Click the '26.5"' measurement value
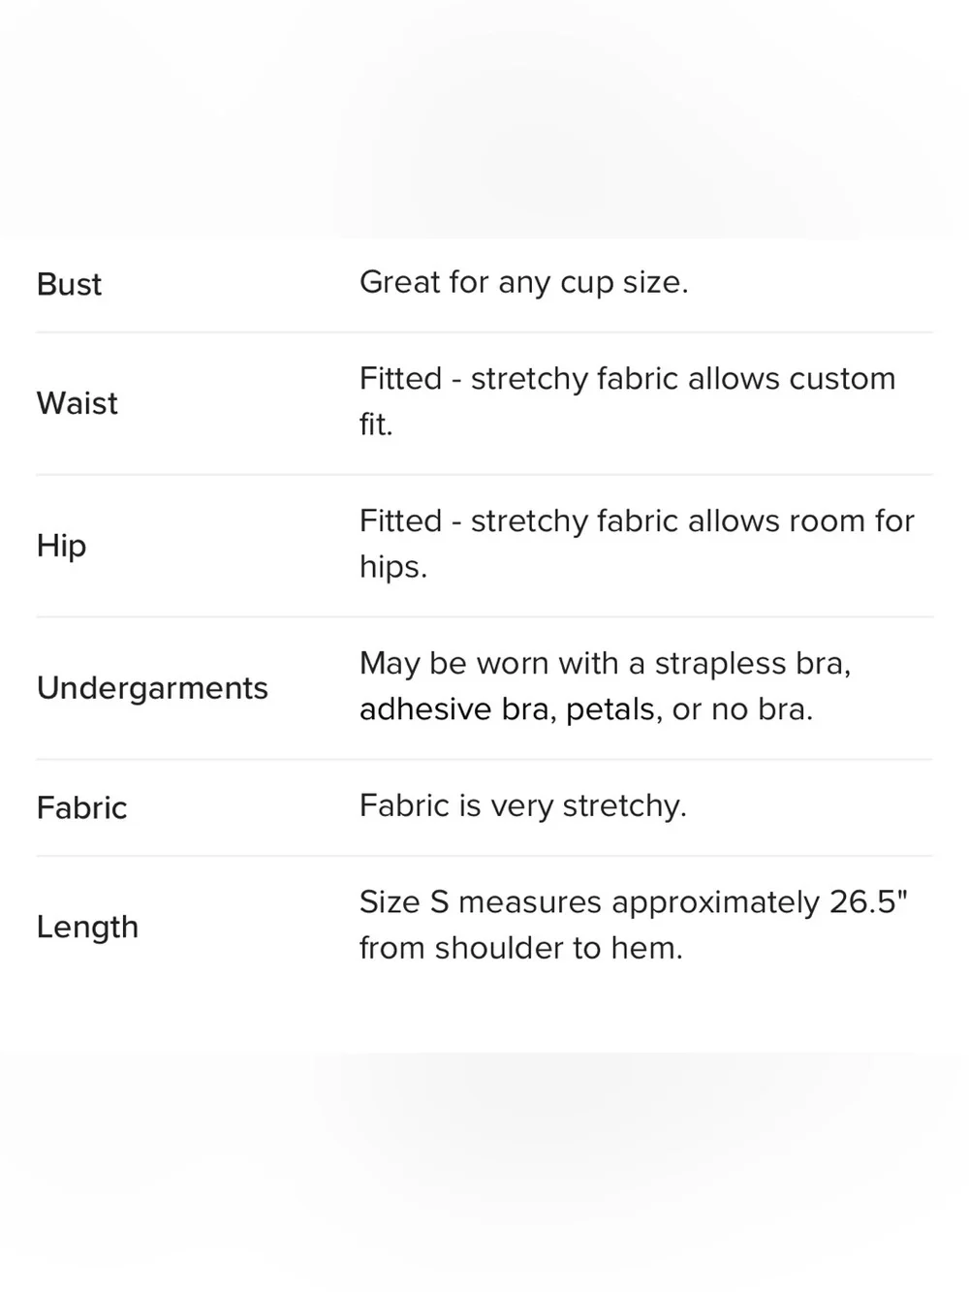969x1292 pixels. [869, 901]
